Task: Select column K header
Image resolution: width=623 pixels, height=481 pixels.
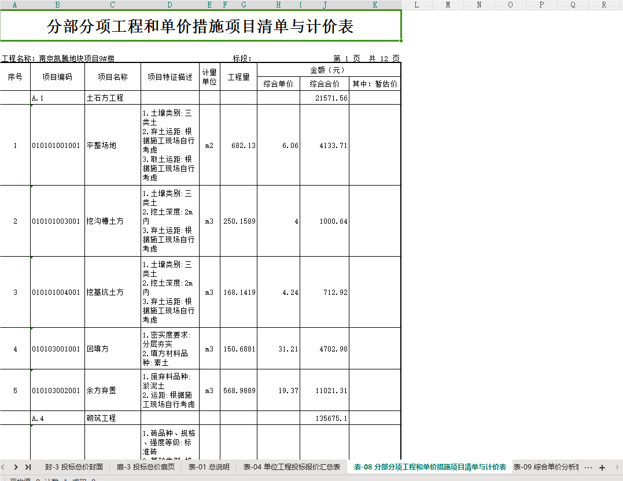Action: [375, 5]
